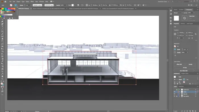199x112 pixels.
Task: Click the Outline layer target circle
Action: coord(196,92)
